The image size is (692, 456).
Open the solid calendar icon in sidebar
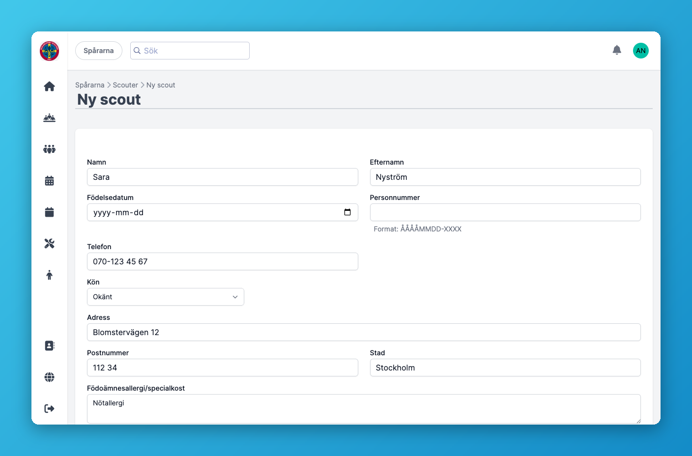click(50, 212)
